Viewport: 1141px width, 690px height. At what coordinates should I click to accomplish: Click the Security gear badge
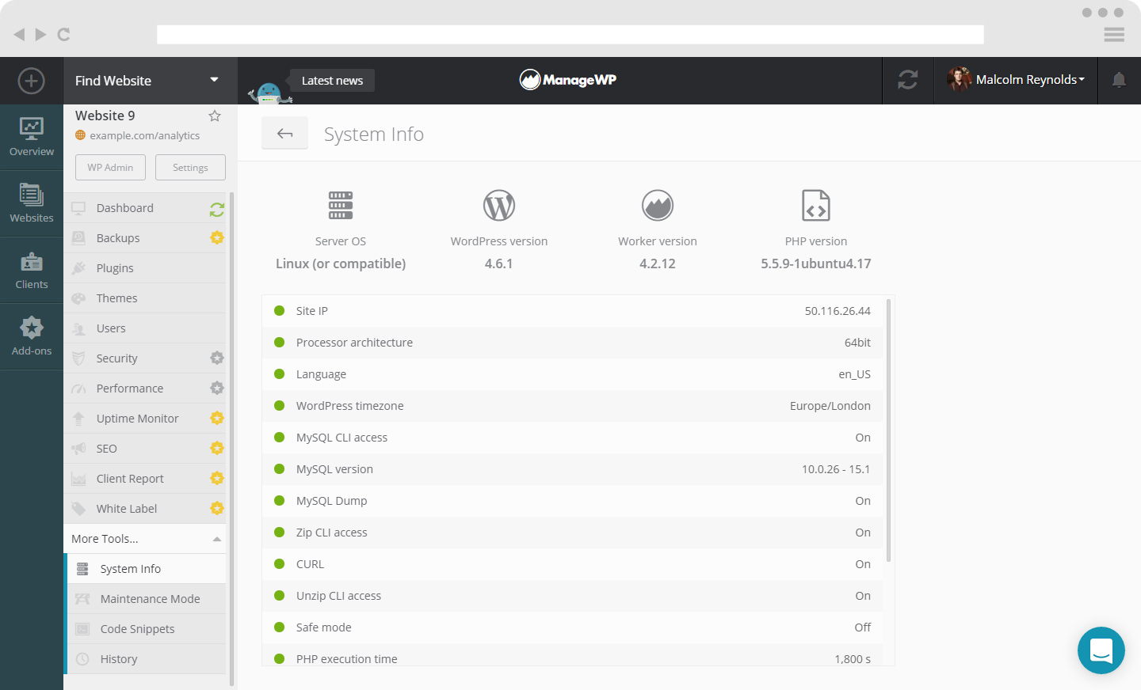coord(217,358)
